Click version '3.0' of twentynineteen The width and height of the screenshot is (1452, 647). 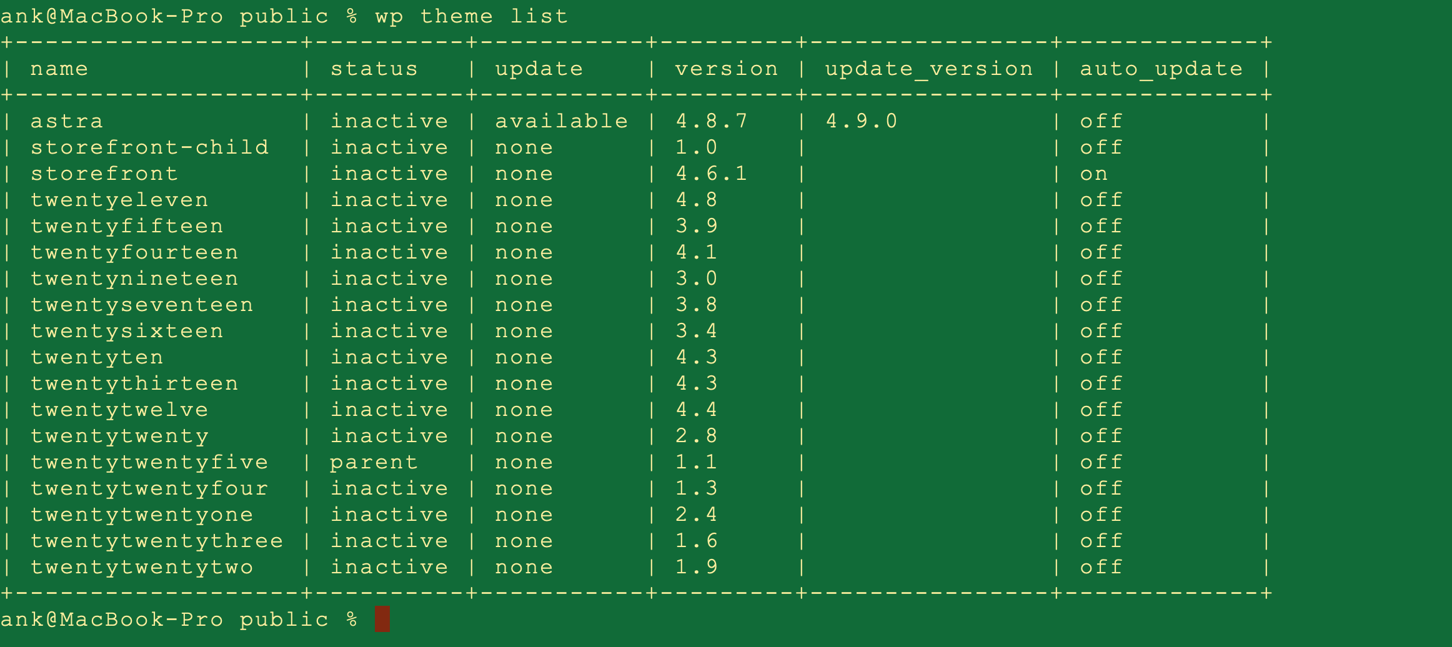(x=697, y=279)
